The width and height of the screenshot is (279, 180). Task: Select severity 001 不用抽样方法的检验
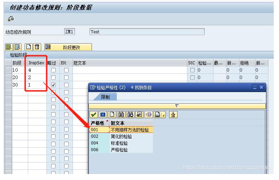tap(121, 130)
